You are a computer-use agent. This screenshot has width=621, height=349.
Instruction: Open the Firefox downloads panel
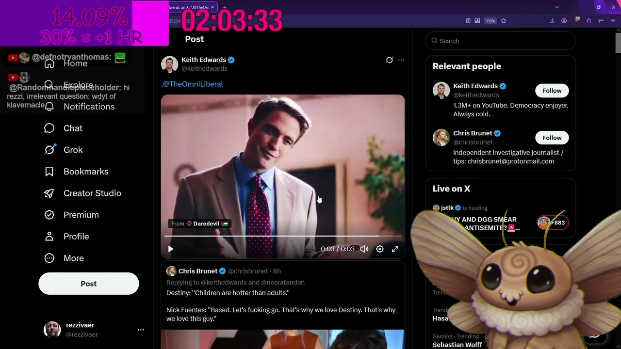[552, 21]
